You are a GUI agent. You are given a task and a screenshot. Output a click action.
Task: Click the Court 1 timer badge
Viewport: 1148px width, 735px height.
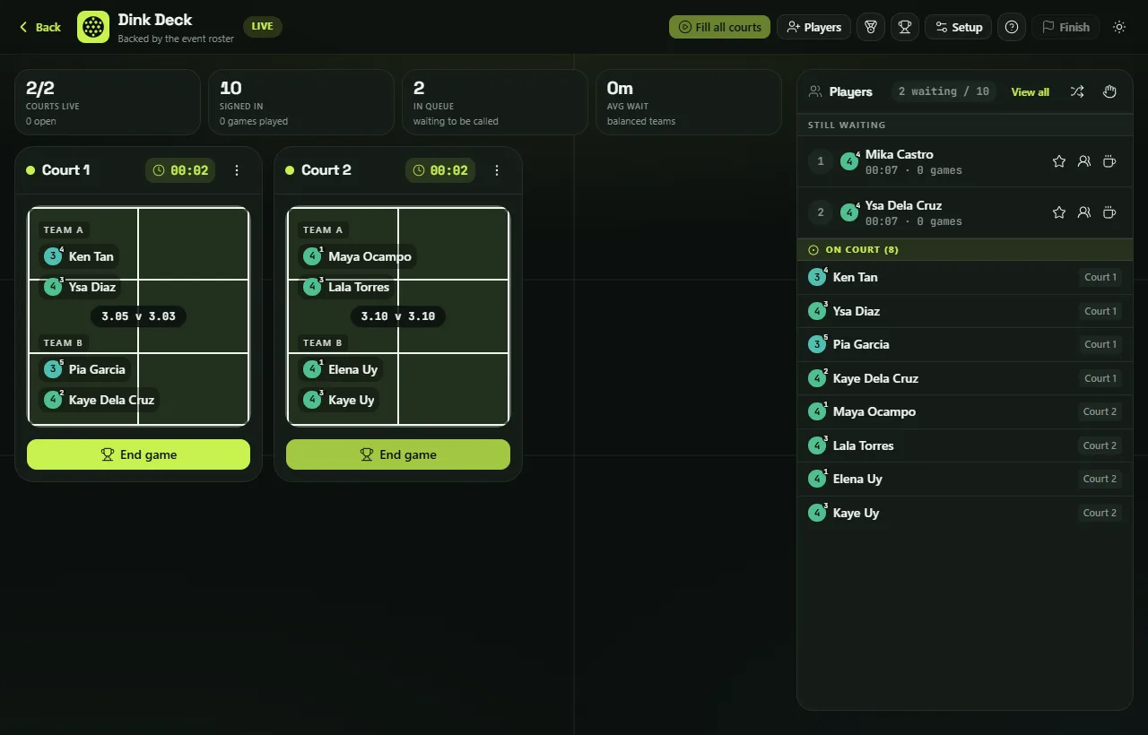click(180, 170)
